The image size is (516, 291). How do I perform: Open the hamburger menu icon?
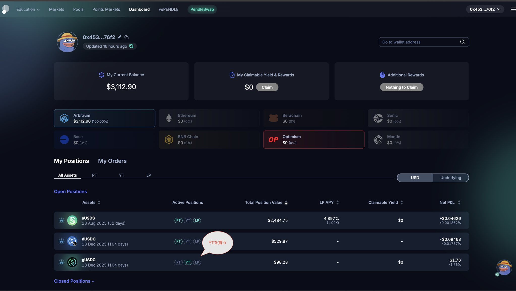tap(513, 9)
